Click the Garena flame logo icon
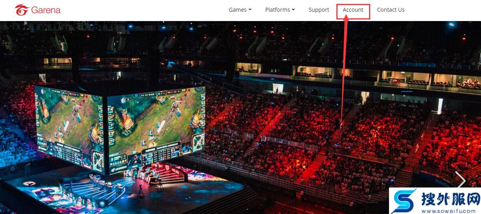Viewport: 481px width, 214px height. coord(21,10)
